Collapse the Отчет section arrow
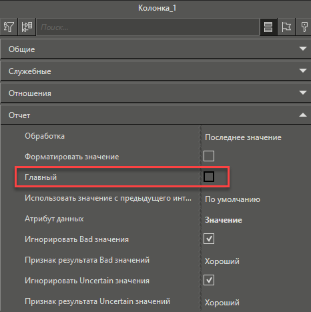Viewport: 311px width, 312px height. [303, 115]
